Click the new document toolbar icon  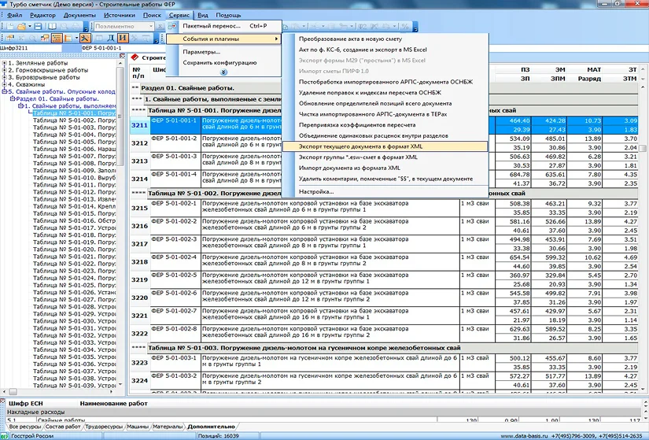[9, 27]
